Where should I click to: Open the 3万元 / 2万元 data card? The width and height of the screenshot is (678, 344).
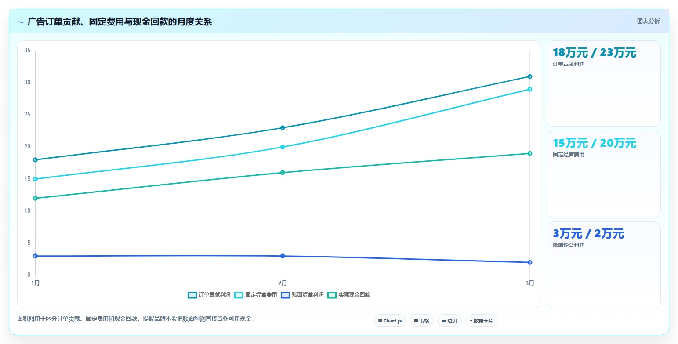click(x=603, y=264)
